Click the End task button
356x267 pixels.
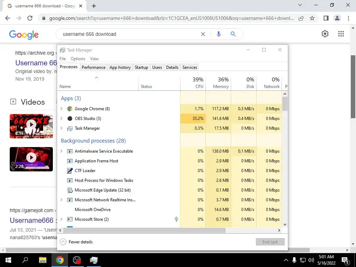[x=270, y=242]
